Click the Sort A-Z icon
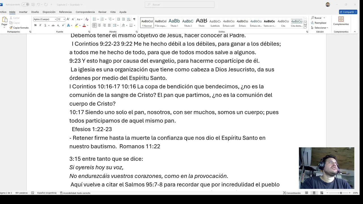 pyautogui.click(x=129, y=19)
